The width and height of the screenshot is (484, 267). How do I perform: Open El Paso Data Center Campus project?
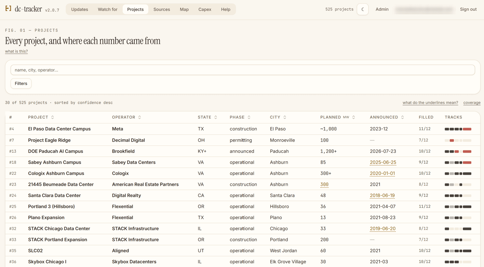pyautogui.click(x=60, y=129)
